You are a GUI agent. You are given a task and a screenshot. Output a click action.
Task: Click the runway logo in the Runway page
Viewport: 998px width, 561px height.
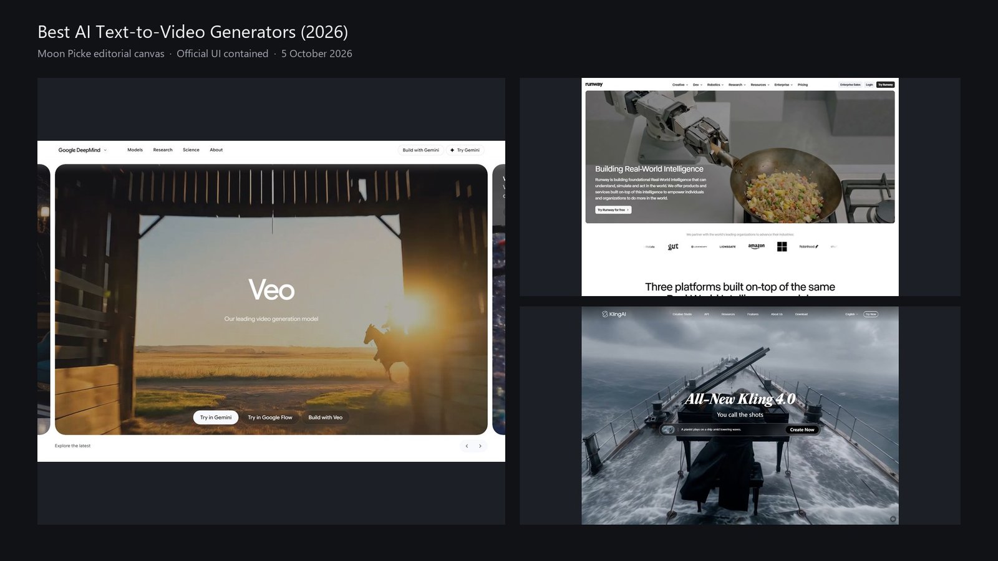point(594,84)
